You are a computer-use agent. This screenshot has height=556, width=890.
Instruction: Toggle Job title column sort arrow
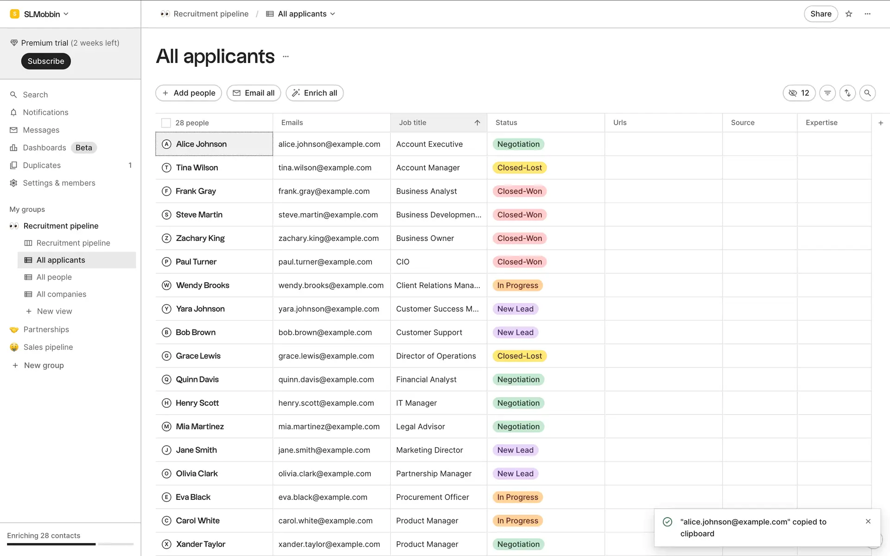(x=477, y=123)
